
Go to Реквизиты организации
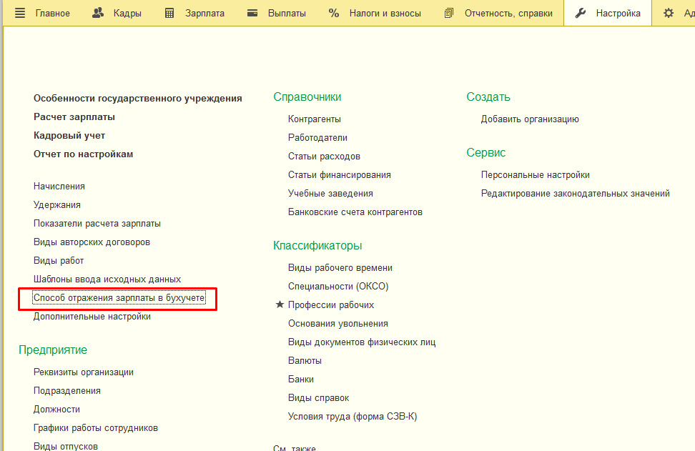click(84, 372)
